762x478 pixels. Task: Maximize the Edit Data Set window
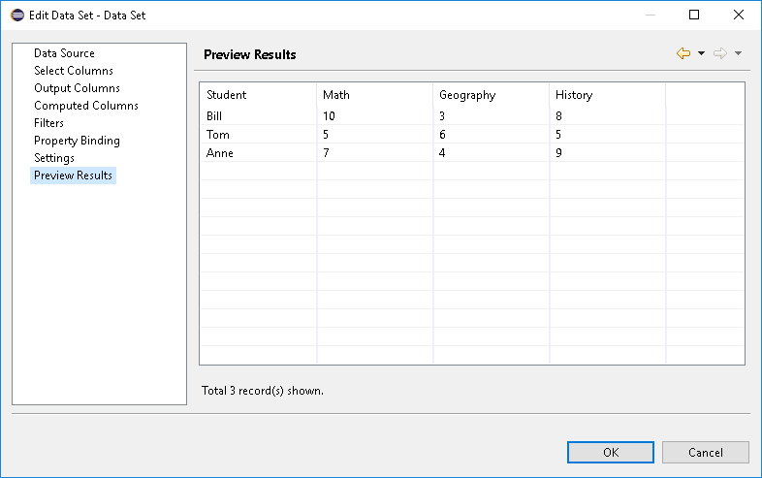694,16
